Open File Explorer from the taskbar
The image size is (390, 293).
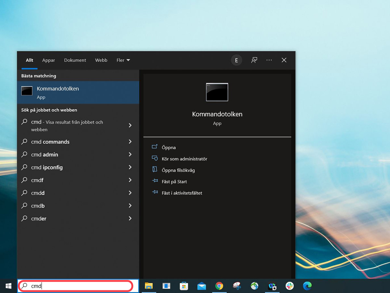[x=149, y=286]
